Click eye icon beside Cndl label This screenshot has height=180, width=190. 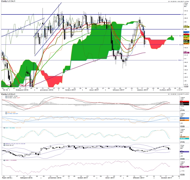tap(4, 145)
